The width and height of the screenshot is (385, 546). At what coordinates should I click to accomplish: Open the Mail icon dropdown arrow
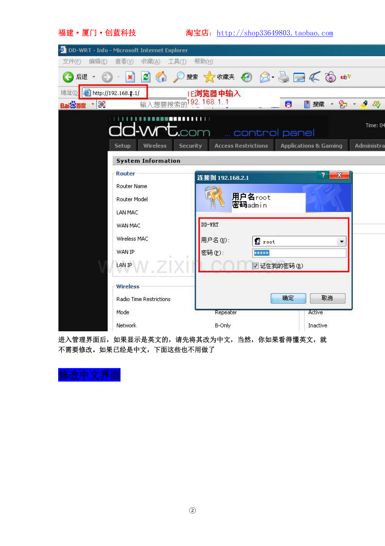click(x=273, y=77)
